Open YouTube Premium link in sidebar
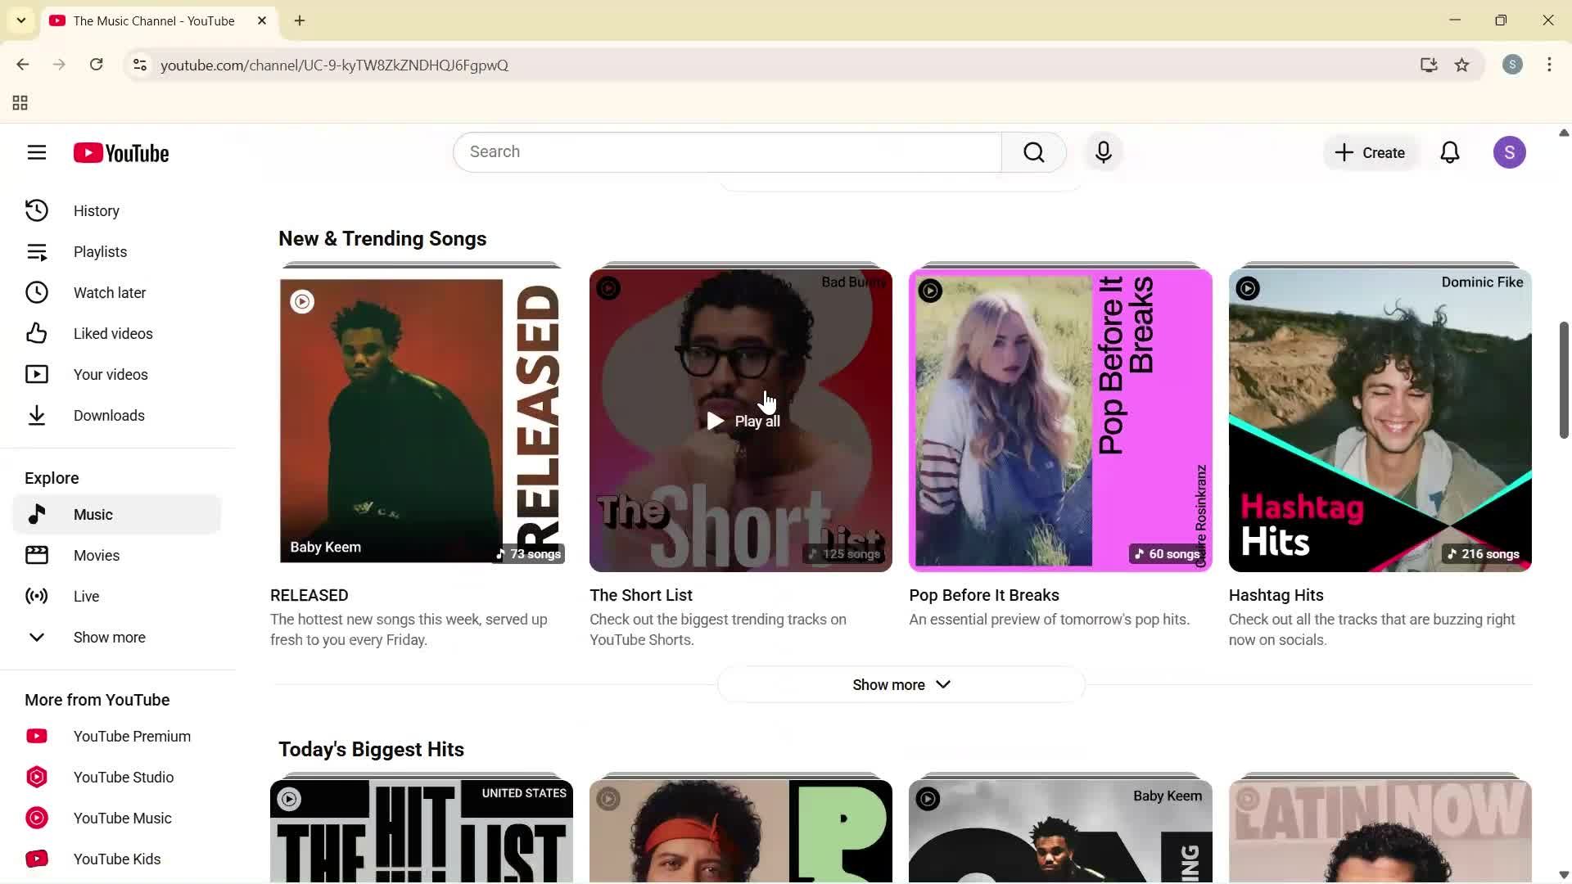Image resolution: width=1572 pixels, height=884 pixels. (131, 736)
